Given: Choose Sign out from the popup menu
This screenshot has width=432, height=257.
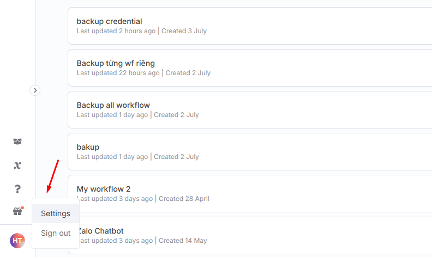Looking at the screenshot, I should click(56, 233).
